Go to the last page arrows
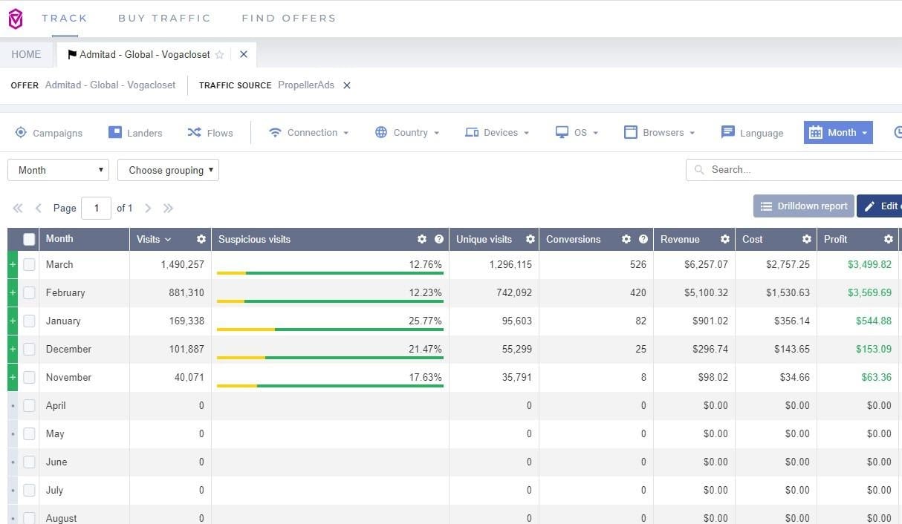902x524 pixels. pos(169,209)
